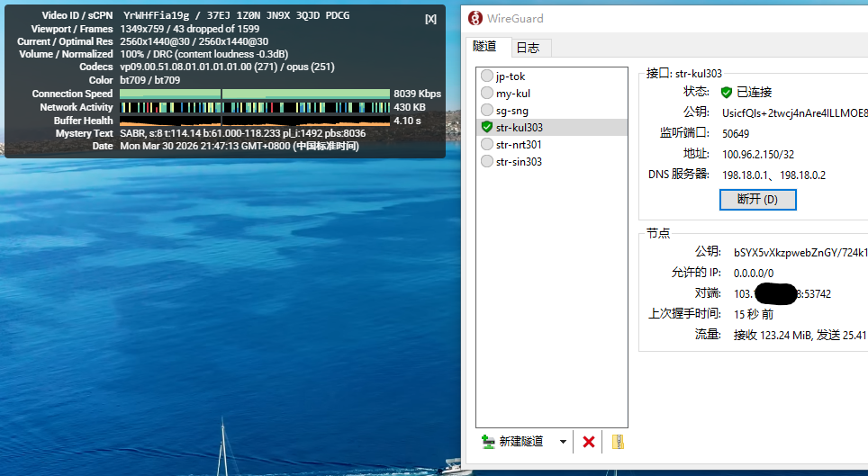Click the address value 100.96.2.150/32
The height and width of the screenshot is (476, 868).
[758, 155]
